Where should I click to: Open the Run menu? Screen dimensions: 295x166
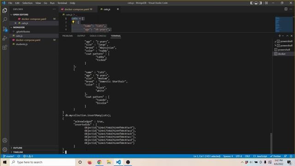point(52,3)
